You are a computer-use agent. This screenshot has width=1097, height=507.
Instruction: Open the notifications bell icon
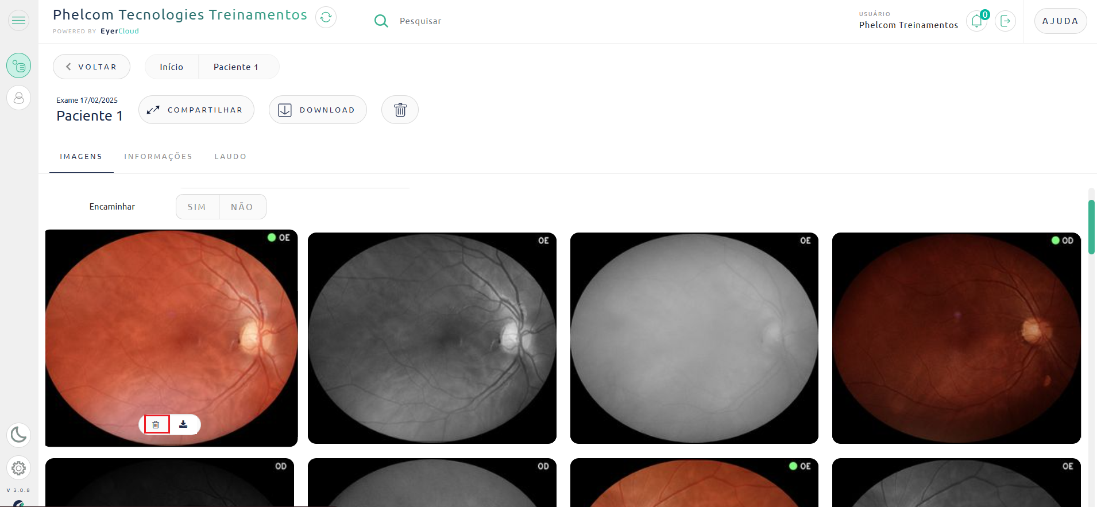click(x=977, y=21)
